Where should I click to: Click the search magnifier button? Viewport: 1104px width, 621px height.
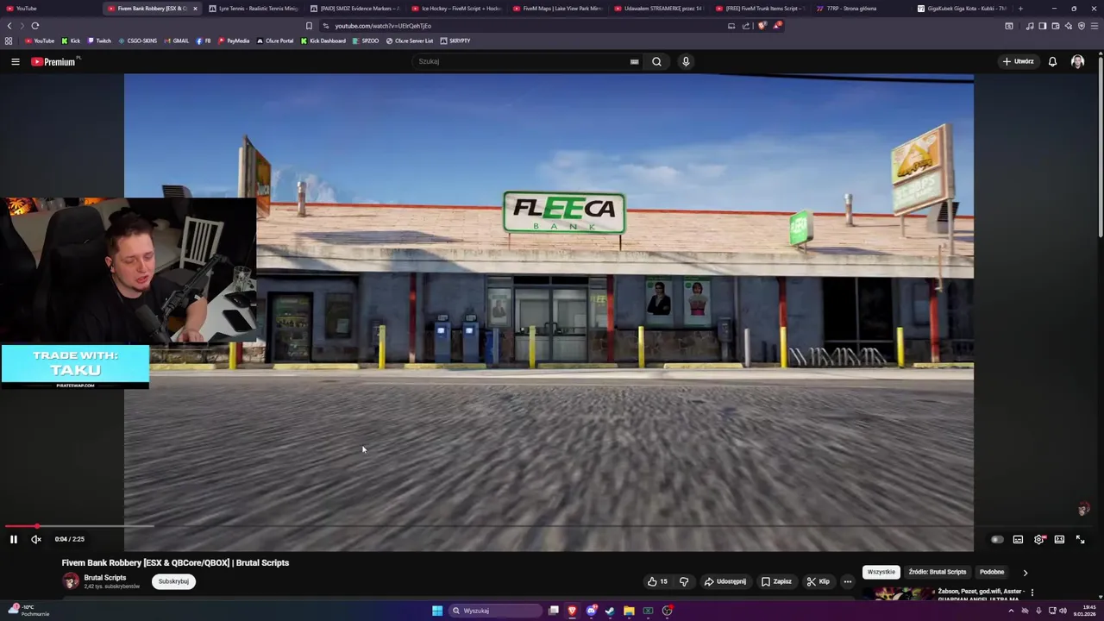[656, 61]
